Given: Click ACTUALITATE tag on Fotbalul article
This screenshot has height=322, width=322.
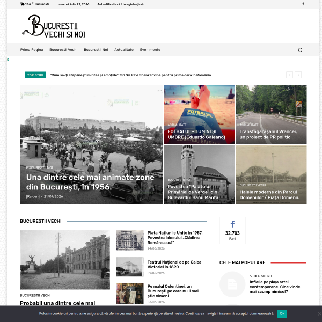Looking at the screenshot, I should pos(177,125).
